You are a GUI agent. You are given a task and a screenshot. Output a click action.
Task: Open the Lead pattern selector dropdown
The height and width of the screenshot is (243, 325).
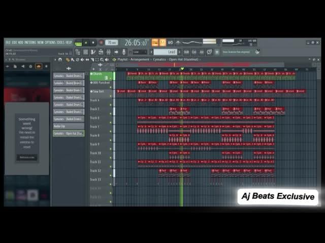[166, 52]
